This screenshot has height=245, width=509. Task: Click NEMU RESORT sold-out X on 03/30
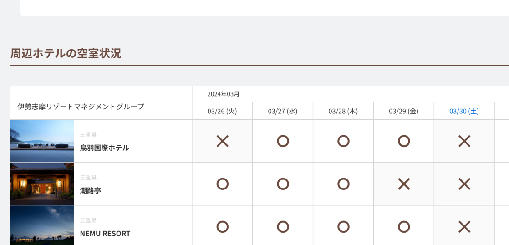tap(464, 227)
